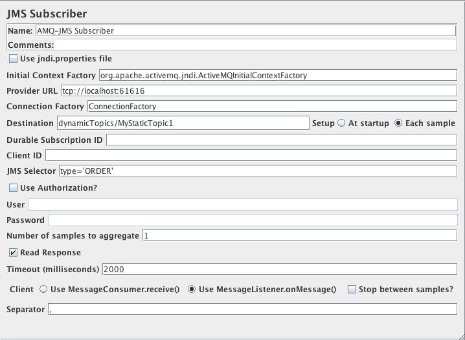The height and width of the screenshot is (340, 465).
Task: Click the Number of samples to aggregate field
Action: click(x=299, y=235)
